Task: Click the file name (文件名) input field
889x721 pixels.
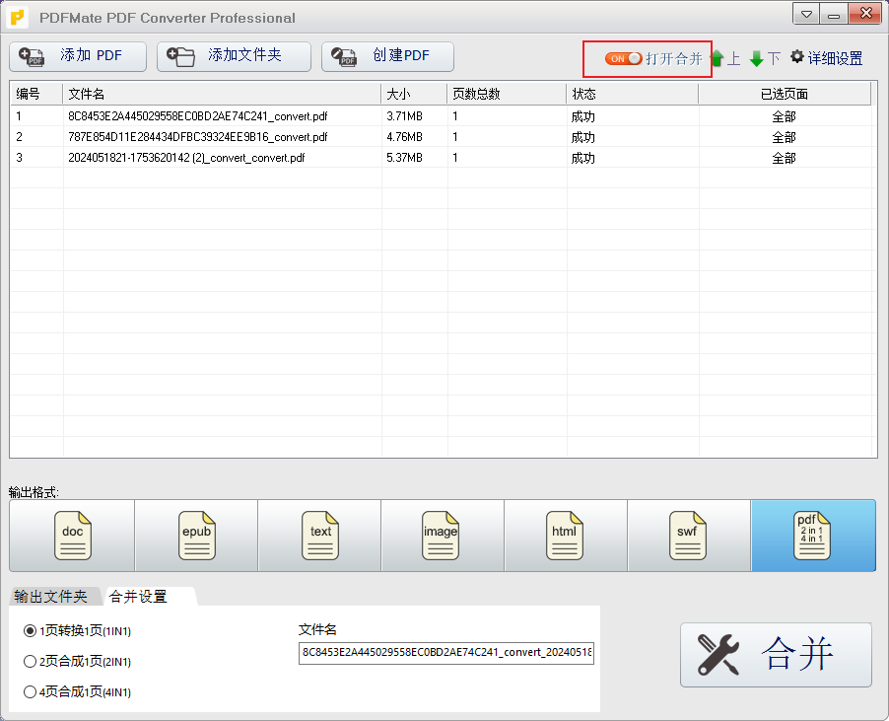Action: pos(446,653)
